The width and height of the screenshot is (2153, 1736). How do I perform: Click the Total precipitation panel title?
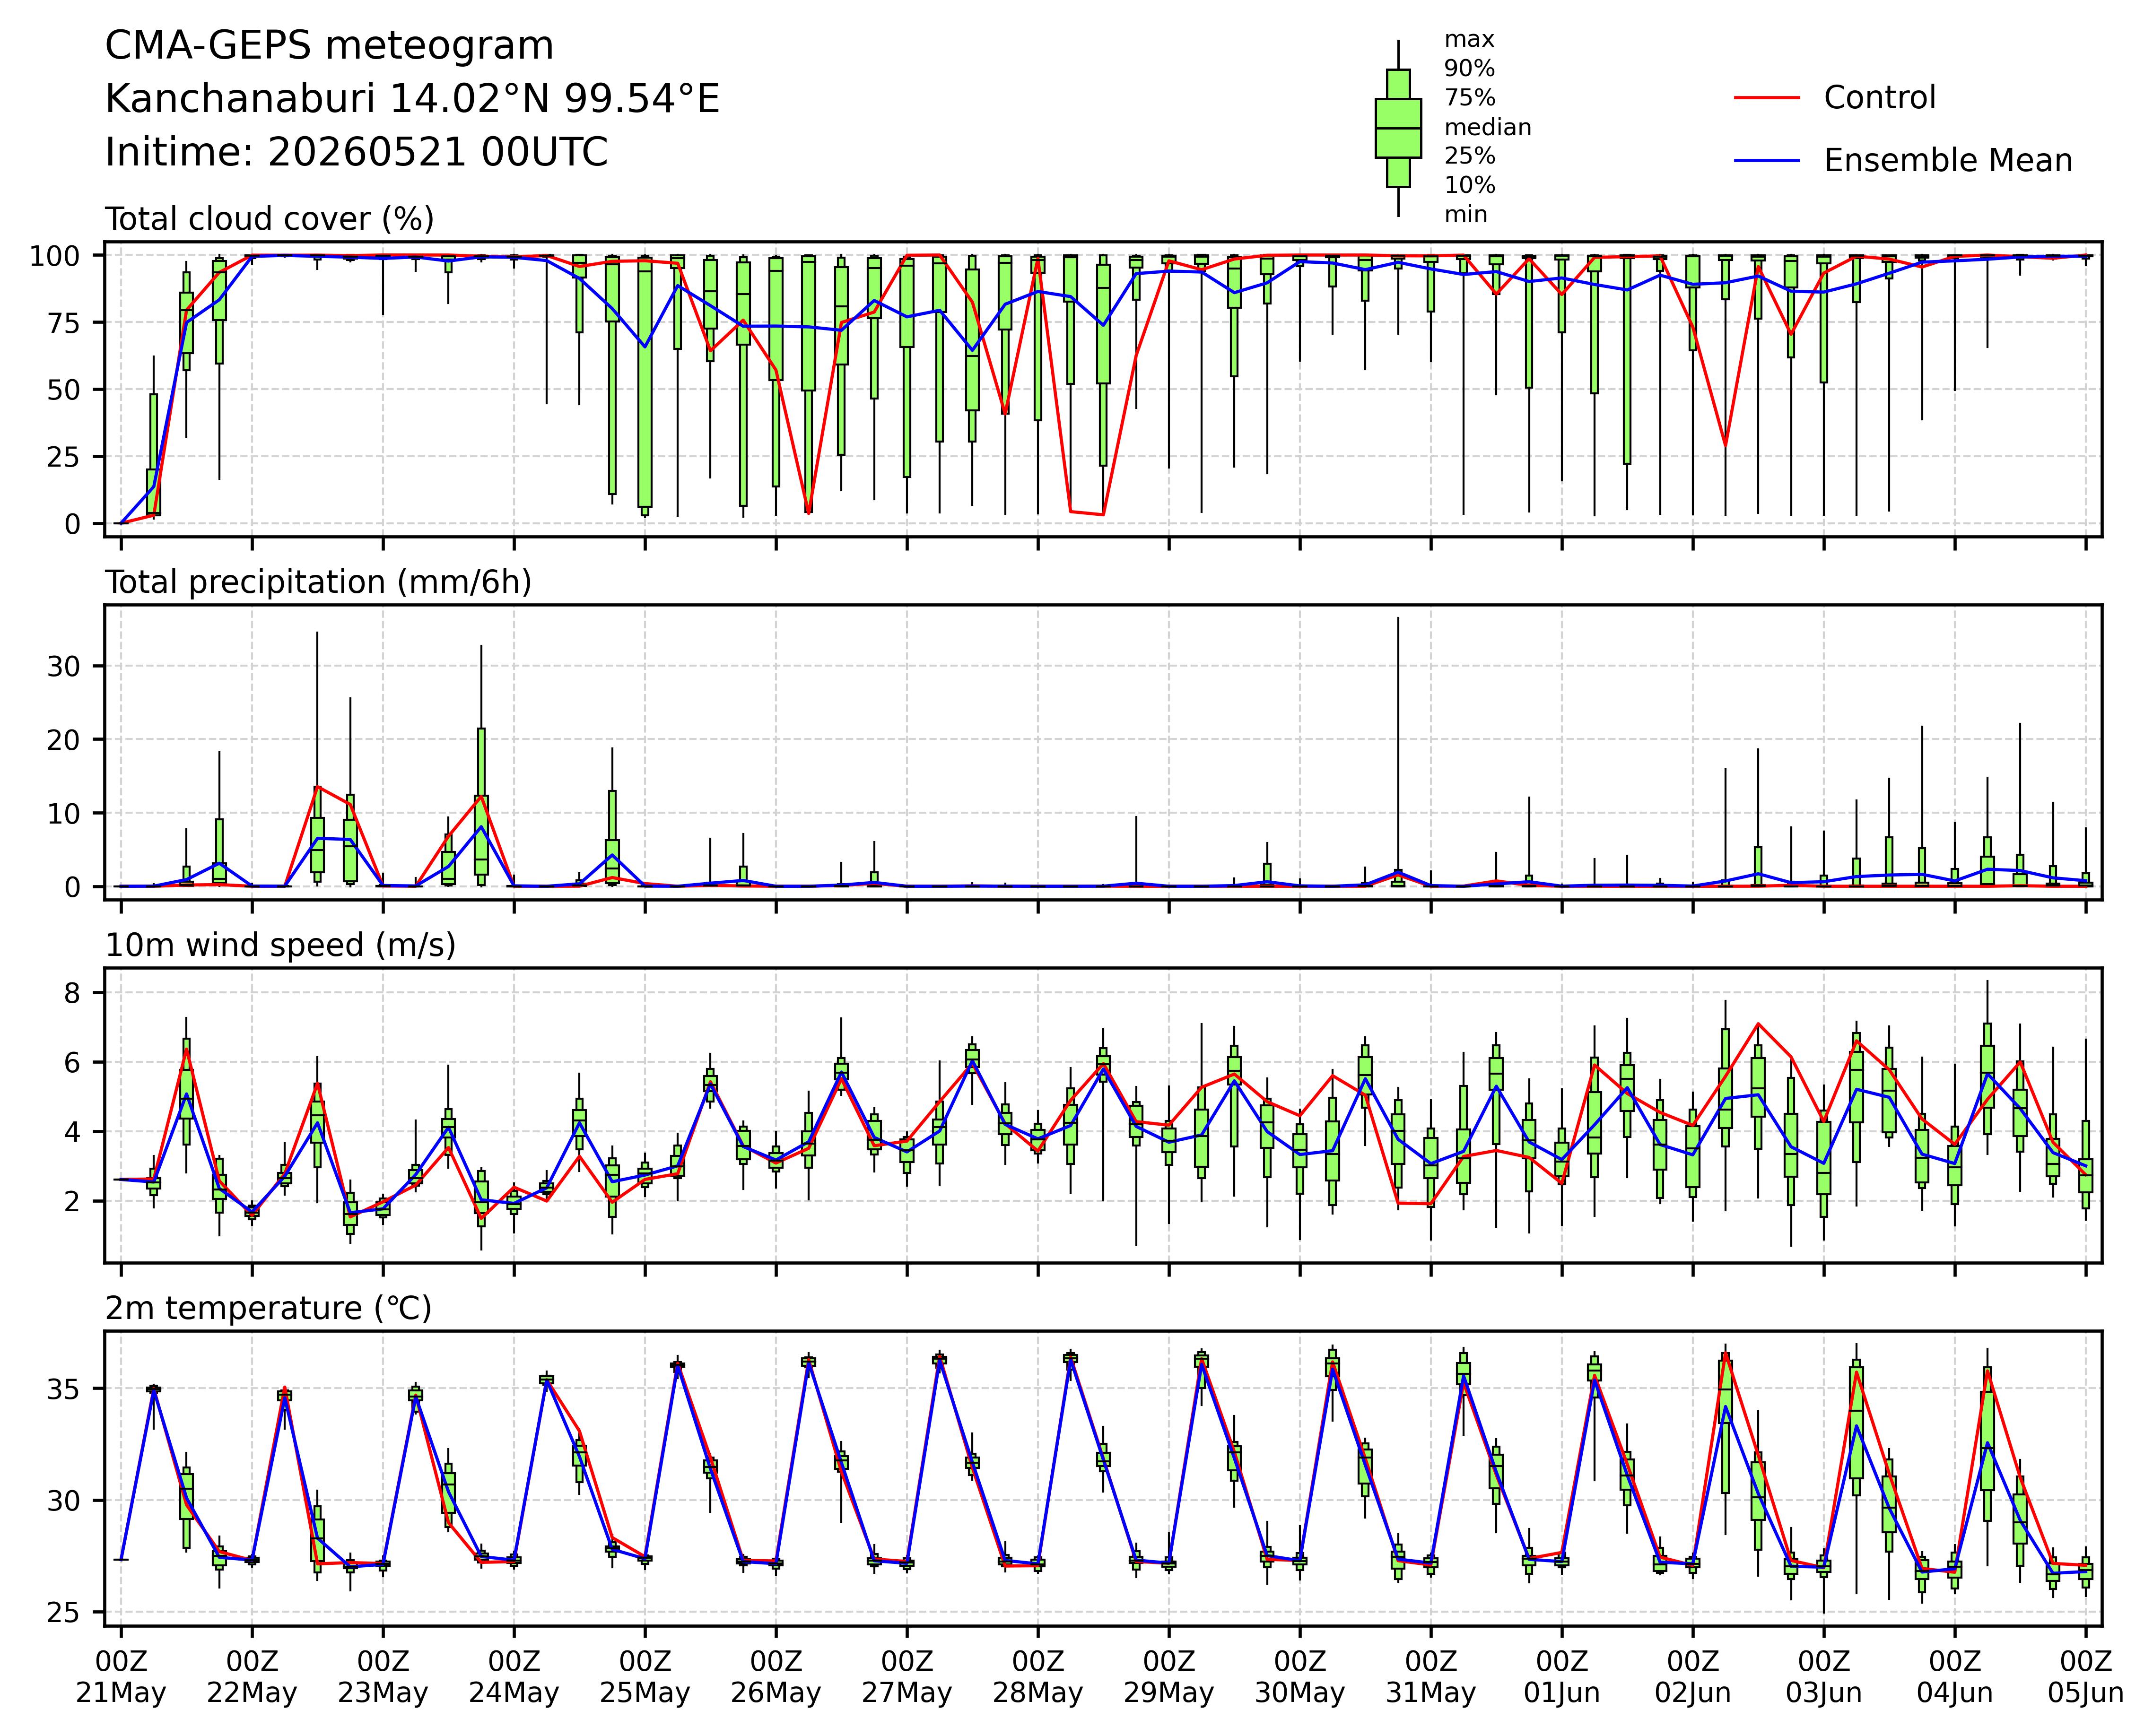pyautogui.click(x=318, y=582)
